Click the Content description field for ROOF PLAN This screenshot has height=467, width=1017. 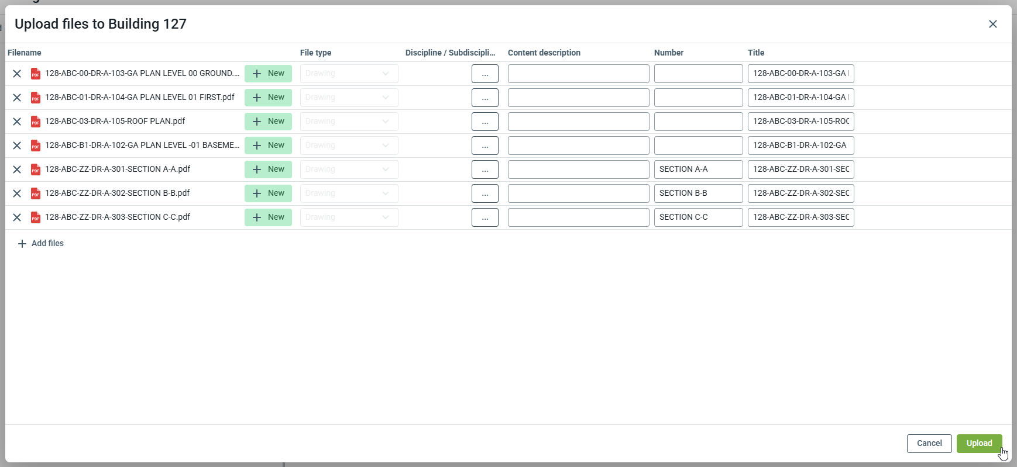[x=578, y=122]
